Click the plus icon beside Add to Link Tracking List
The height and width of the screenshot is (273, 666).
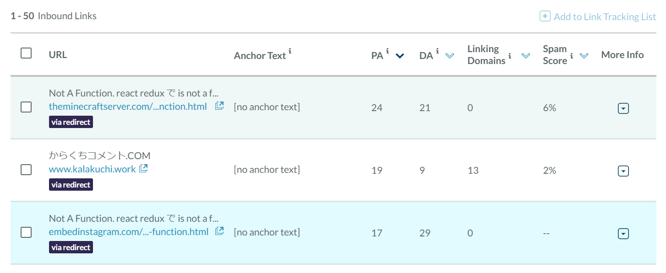(x=545, y=16)
